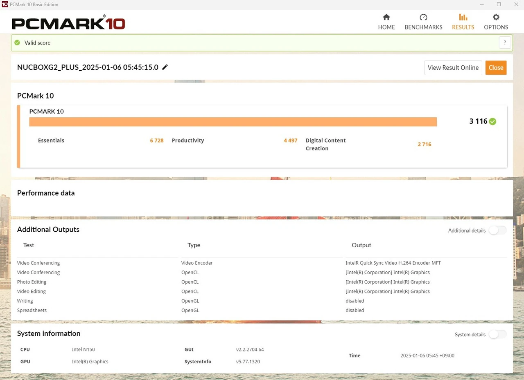Expand the Essentials score breakdown
This screenshot has height=380, width=524.
coord(51,141)
